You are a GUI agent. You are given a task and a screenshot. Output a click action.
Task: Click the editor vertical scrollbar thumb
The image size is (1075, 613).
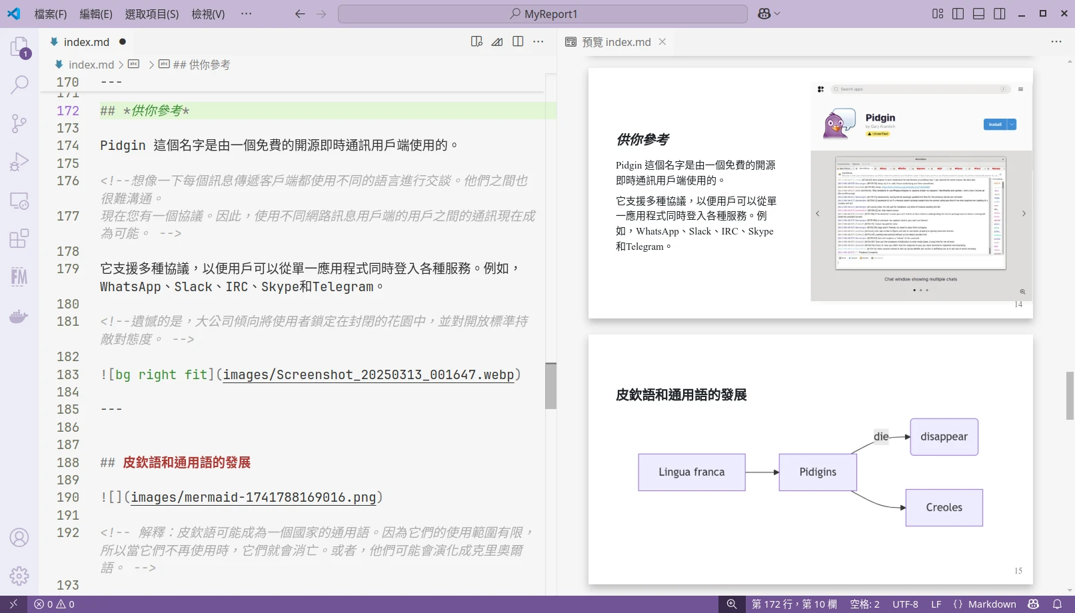pos(550,385)
